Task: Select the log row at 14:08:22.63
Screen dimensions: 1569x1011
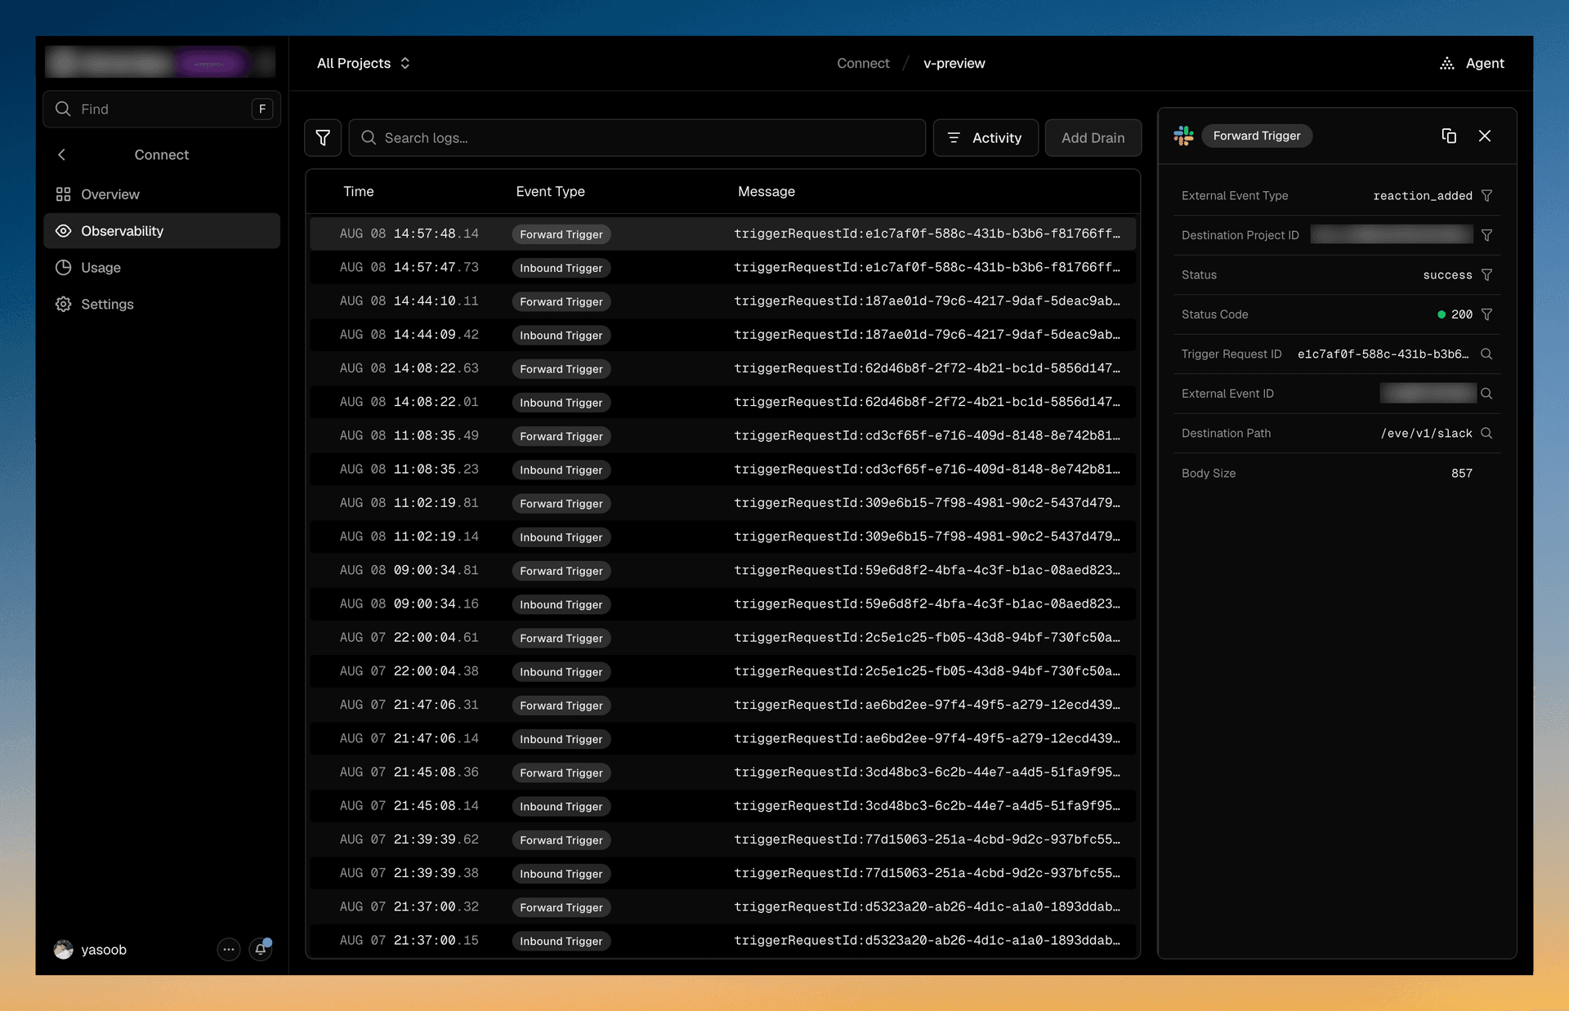Action: 723,368
